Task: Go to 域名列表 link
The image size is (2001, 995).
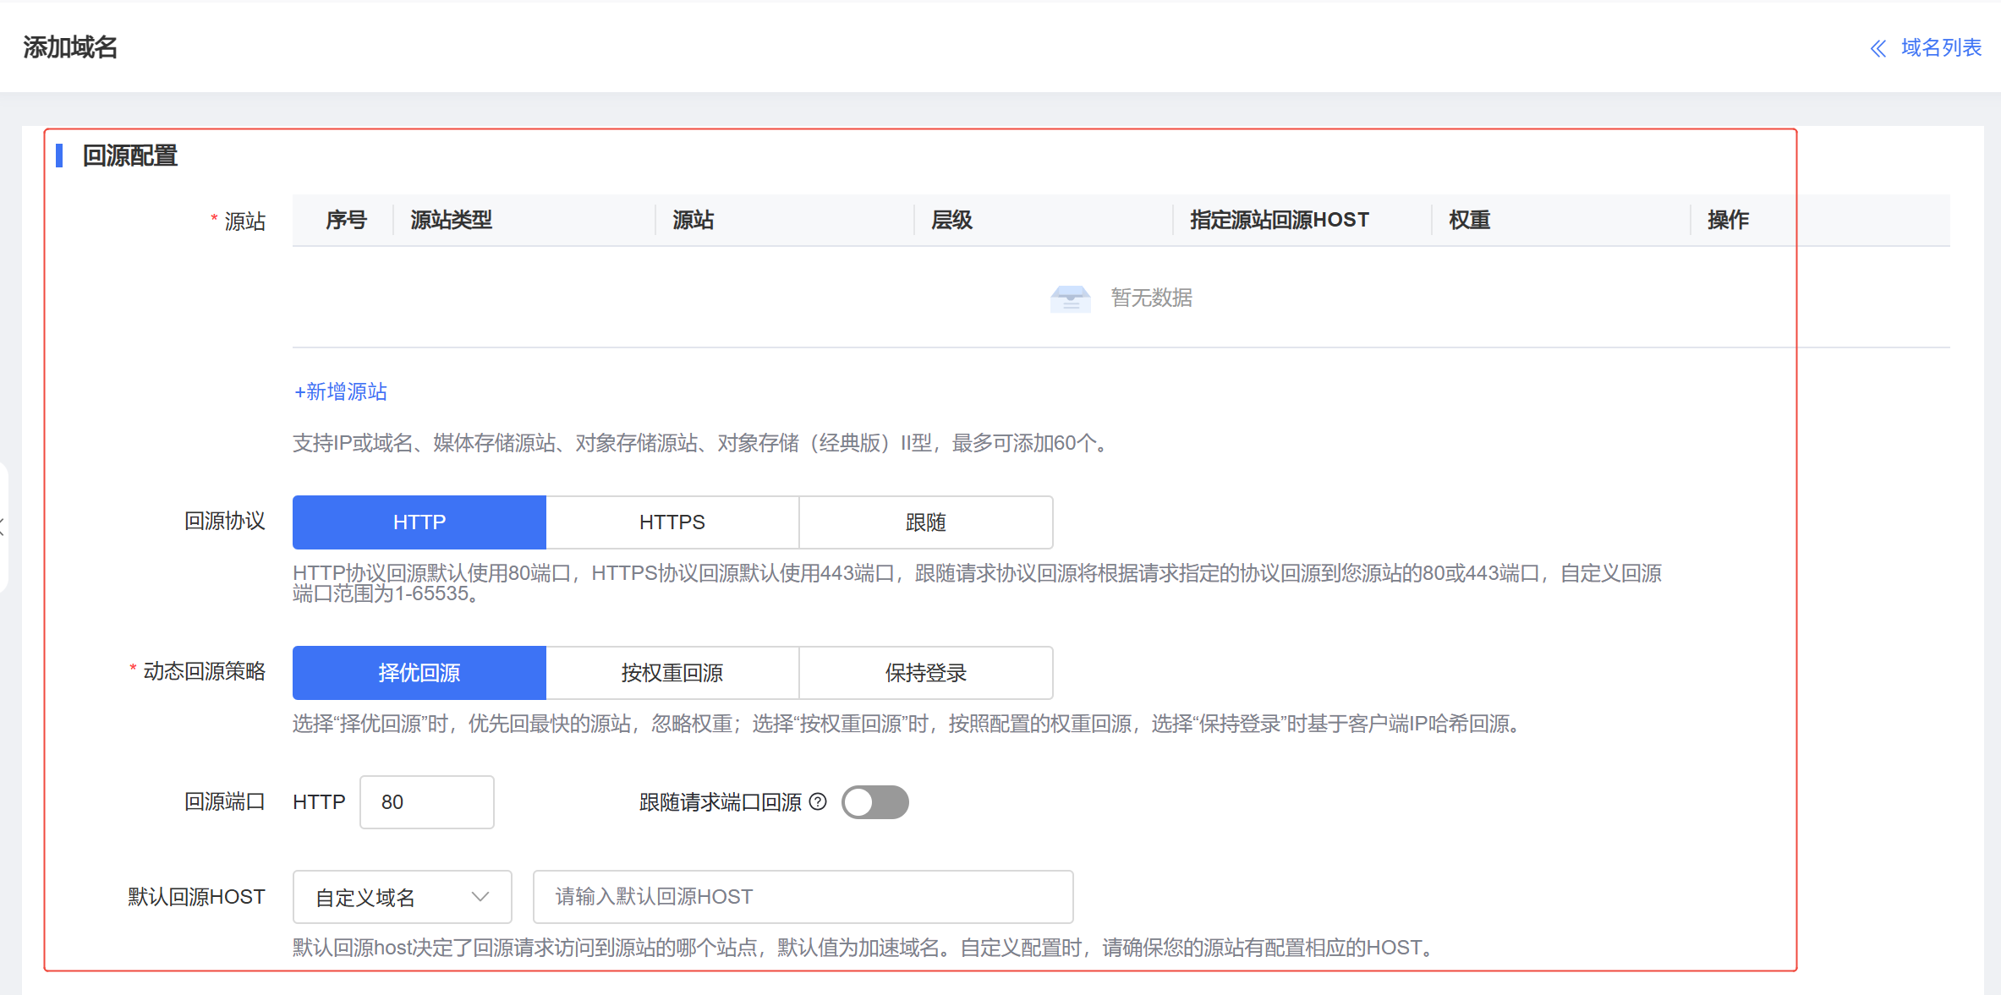Action: [x=1941, y=48]
